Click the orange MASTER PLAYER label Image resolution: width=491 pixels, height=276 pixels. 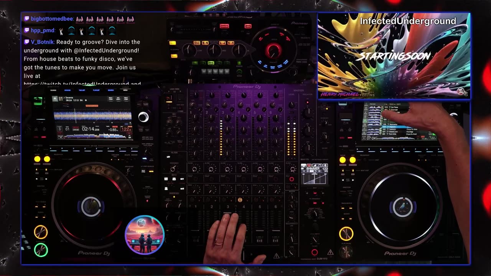[x=92, y=105]
